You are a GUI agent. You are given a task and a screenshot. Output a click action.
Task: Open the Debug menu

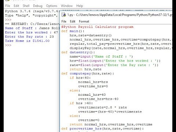click(x=38, y=6)
